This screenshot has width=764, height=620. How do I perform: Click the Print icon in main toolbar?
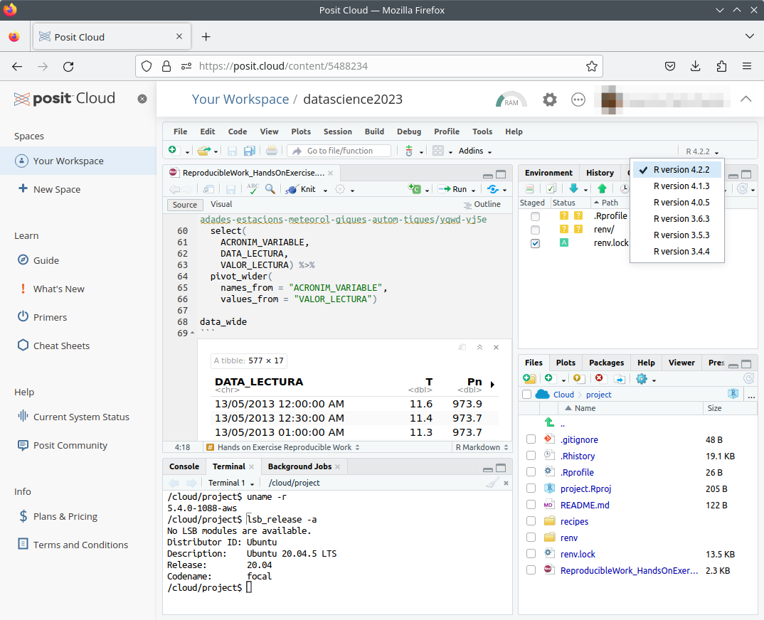(x=272, y=151)
